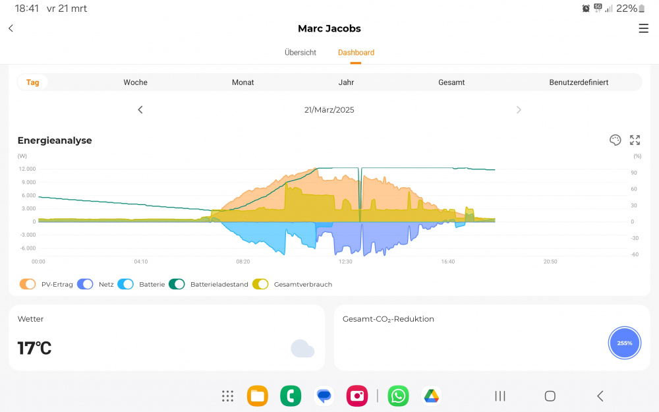Toggle PV-Ertrag series visibility
The height and width of the screenshot is (412, 659).
(28, 284)
